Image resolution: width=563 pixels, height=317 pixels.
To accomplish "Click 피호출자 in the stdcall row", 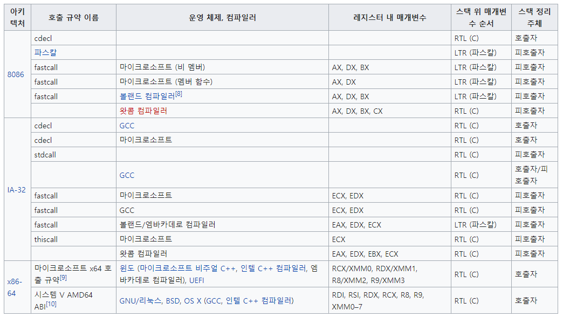I will click(x=530, y=155).
